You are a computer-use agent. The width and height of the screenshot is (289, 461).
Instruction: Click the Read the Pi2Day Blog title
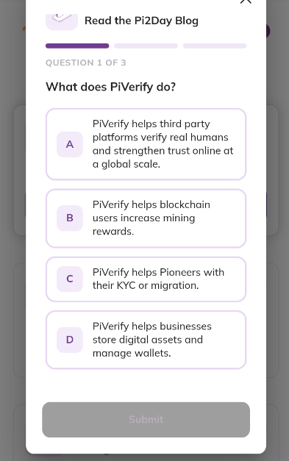(x=141, y=21)
